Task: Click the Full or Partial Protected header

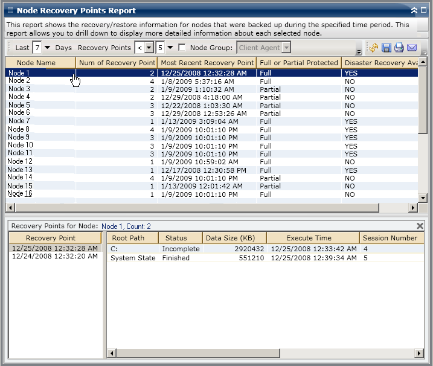Action: click(x=298, y=63)
